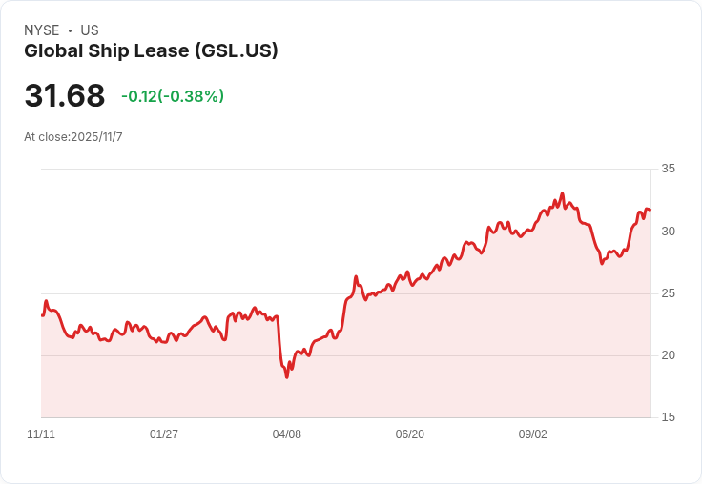
Task: Click the NYSE exchange label
Action: click(x=42, y=30)
